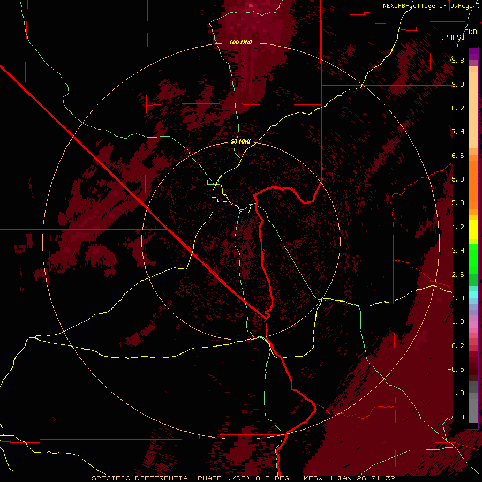Click the 9.8 value on the color scale
The width and height of the screenshot is (482, 482).
pyautogui.click(x=458, y=60)
